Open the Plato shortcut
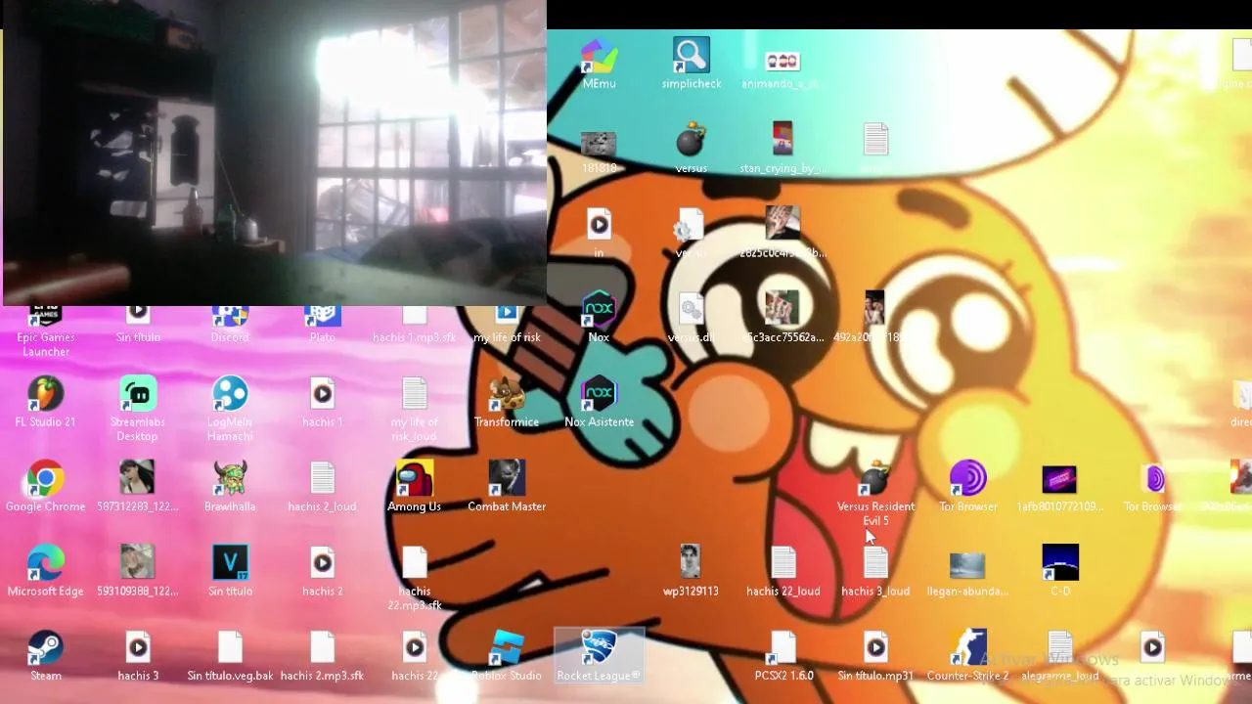Screen dimensions: 1252x704 (x=322, y=325)
